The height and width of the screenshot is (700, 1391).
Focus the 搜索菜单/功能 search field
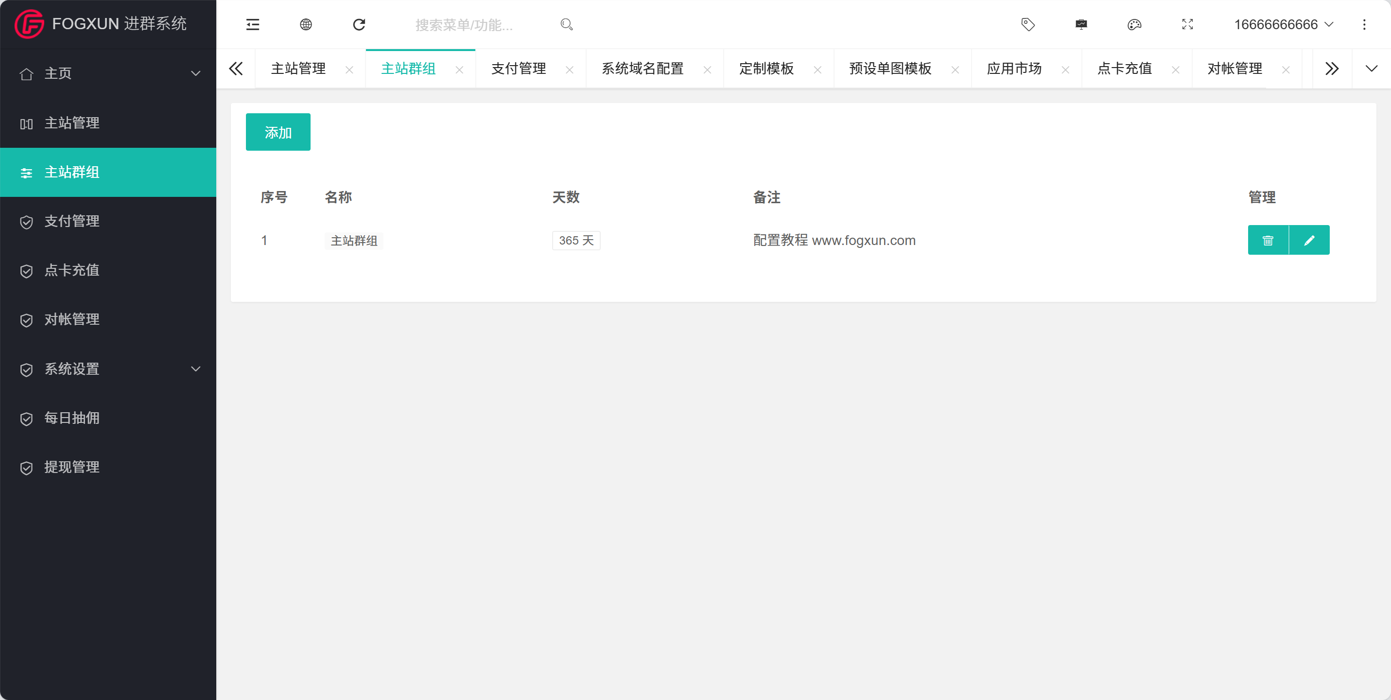[x=481, y=24]
